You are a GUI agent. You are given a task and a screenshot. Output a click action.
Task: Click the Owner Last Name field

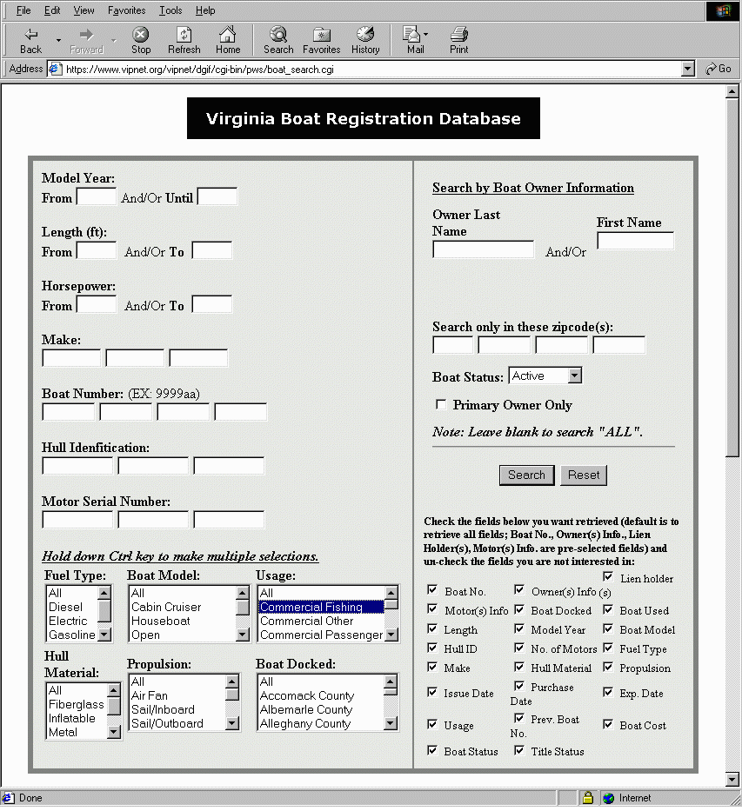tap(483, 250)
